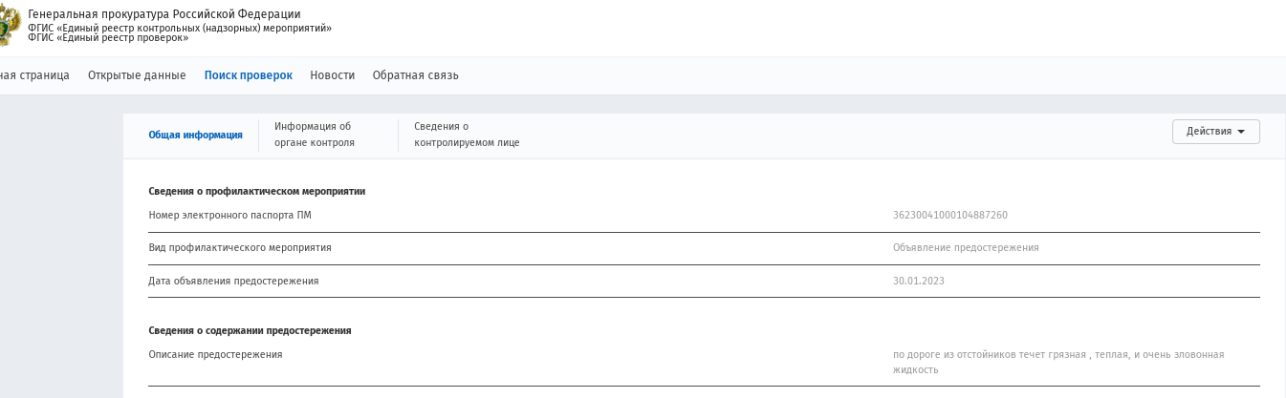1286x398 pixels.
Task: Switch to the Информация об органе контроля tab
Action: (315, 135)
